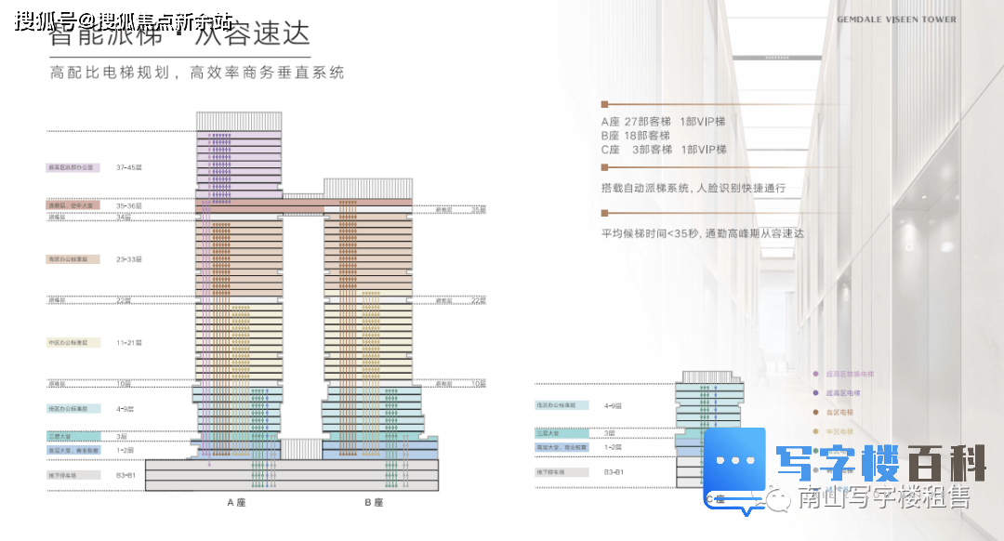Screen dimensions: 1004x541
Task: Click the 高区电梯 legend entry
Action: point(834,413)
